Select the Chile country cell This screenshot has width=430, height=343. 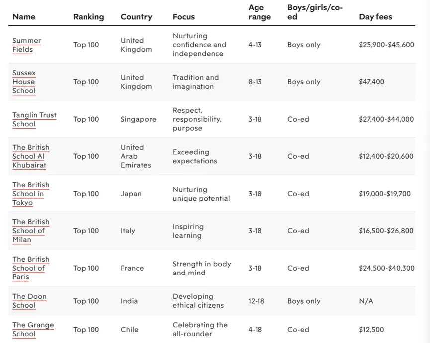coord(130,329)
